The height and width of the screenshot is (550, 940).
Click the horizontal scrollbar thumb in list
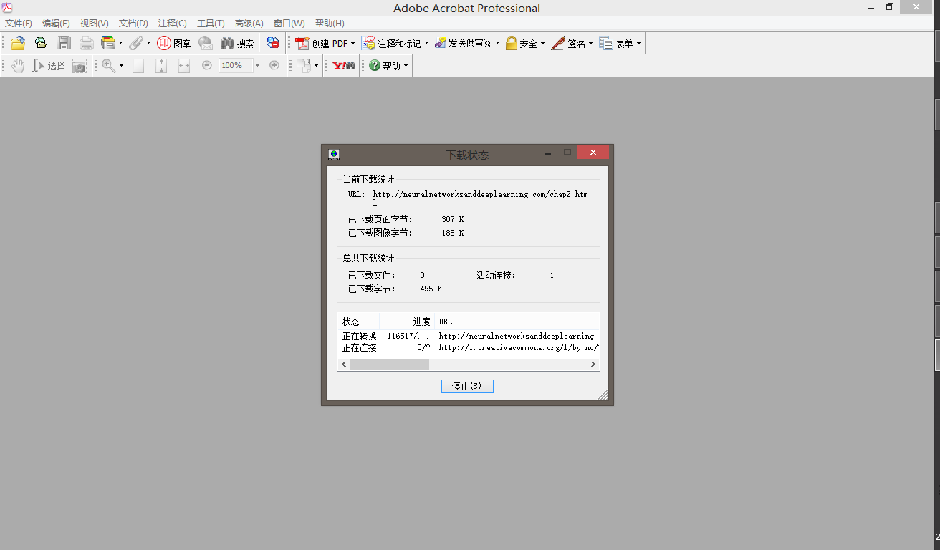(x=390, y=364)
